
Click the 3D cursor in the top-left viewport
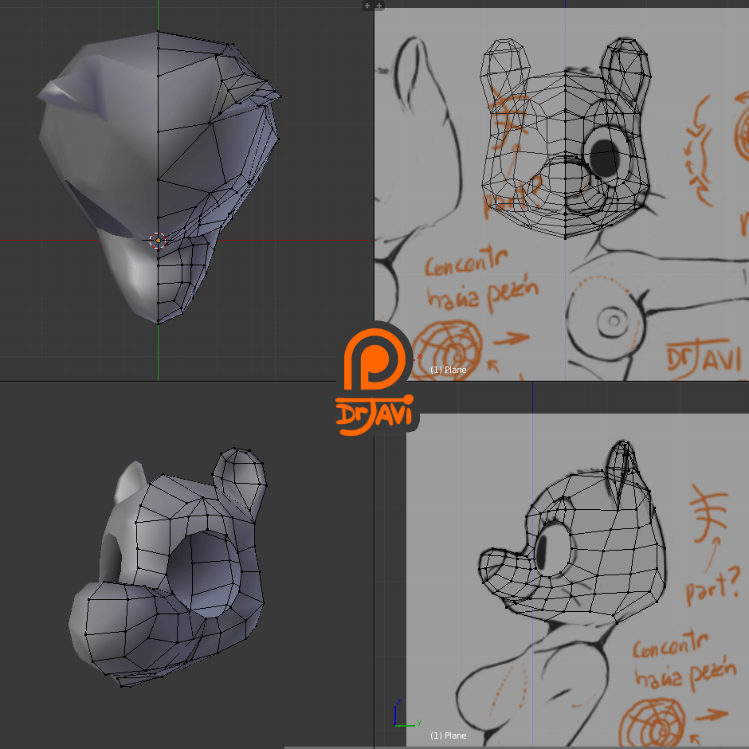point(158,241)
